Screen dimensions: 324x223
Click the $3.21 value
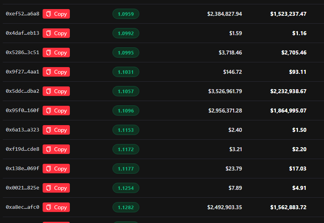point(236,149)
